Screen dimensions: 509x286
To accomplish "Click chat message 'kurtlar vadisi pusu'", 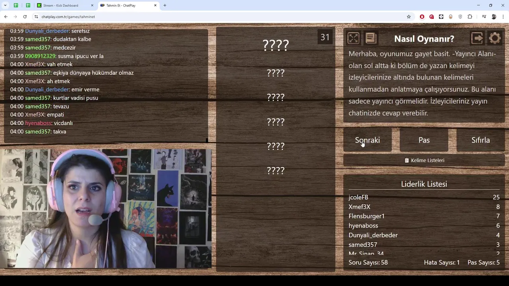I will click(76, 98).
